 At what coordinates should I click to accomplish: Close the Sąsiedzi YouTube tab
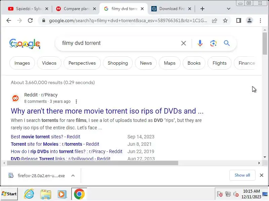47,9
